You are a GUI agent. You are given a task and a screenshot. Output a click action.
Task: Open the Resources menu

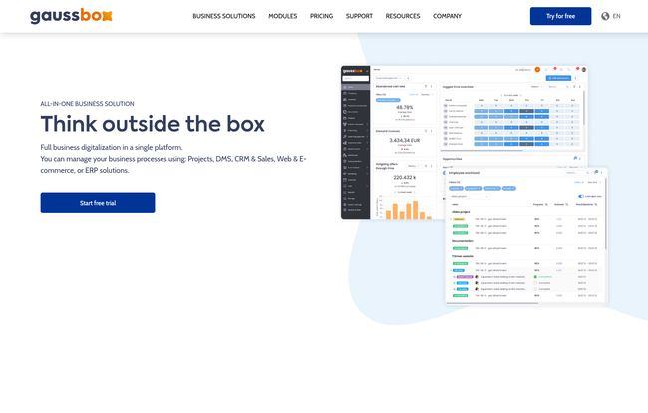pyautogui.click(x=402, y=16)
